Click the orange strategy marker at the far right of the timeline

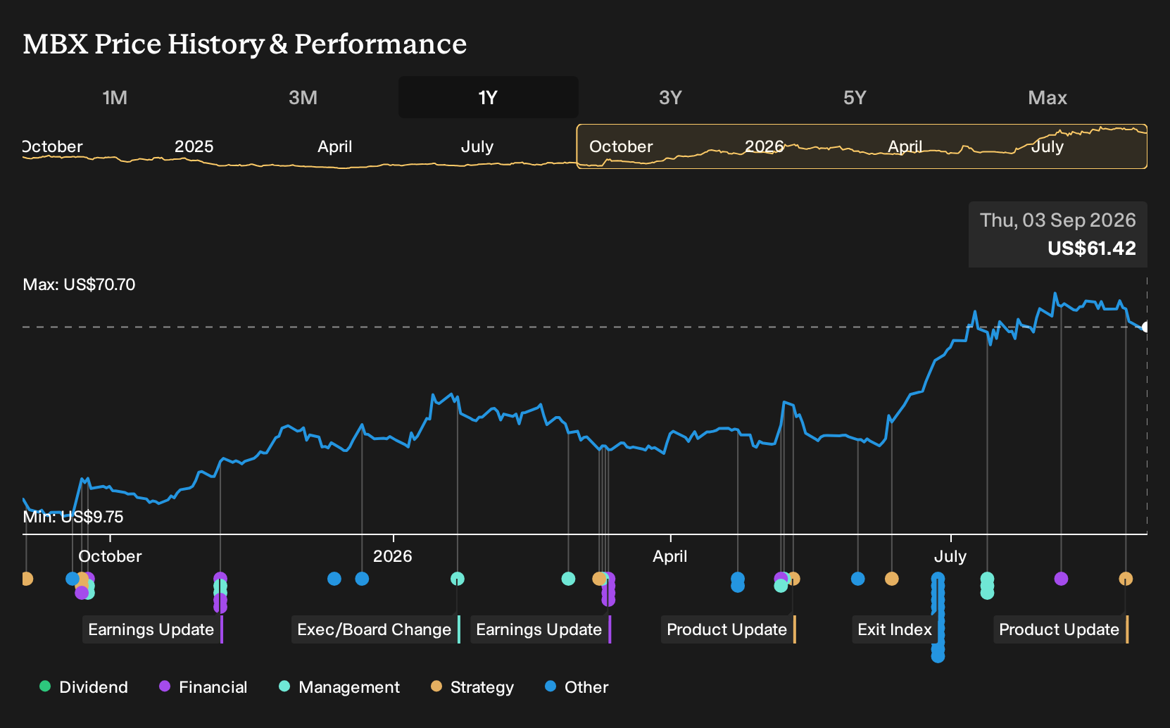(x=1126, y=579)
